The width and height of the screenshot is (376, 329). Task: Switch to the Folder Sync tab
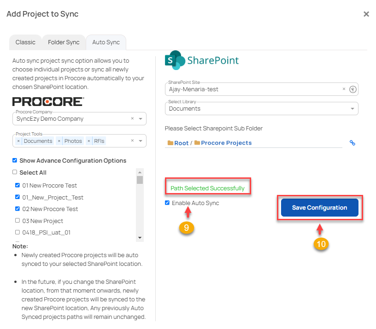click(63, 42)
